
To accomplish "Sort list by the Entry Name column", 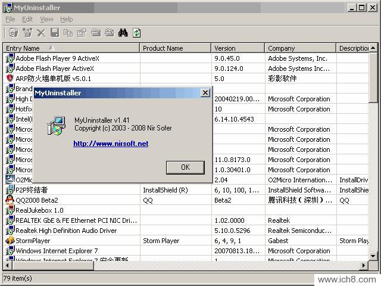I will point(71,48).
